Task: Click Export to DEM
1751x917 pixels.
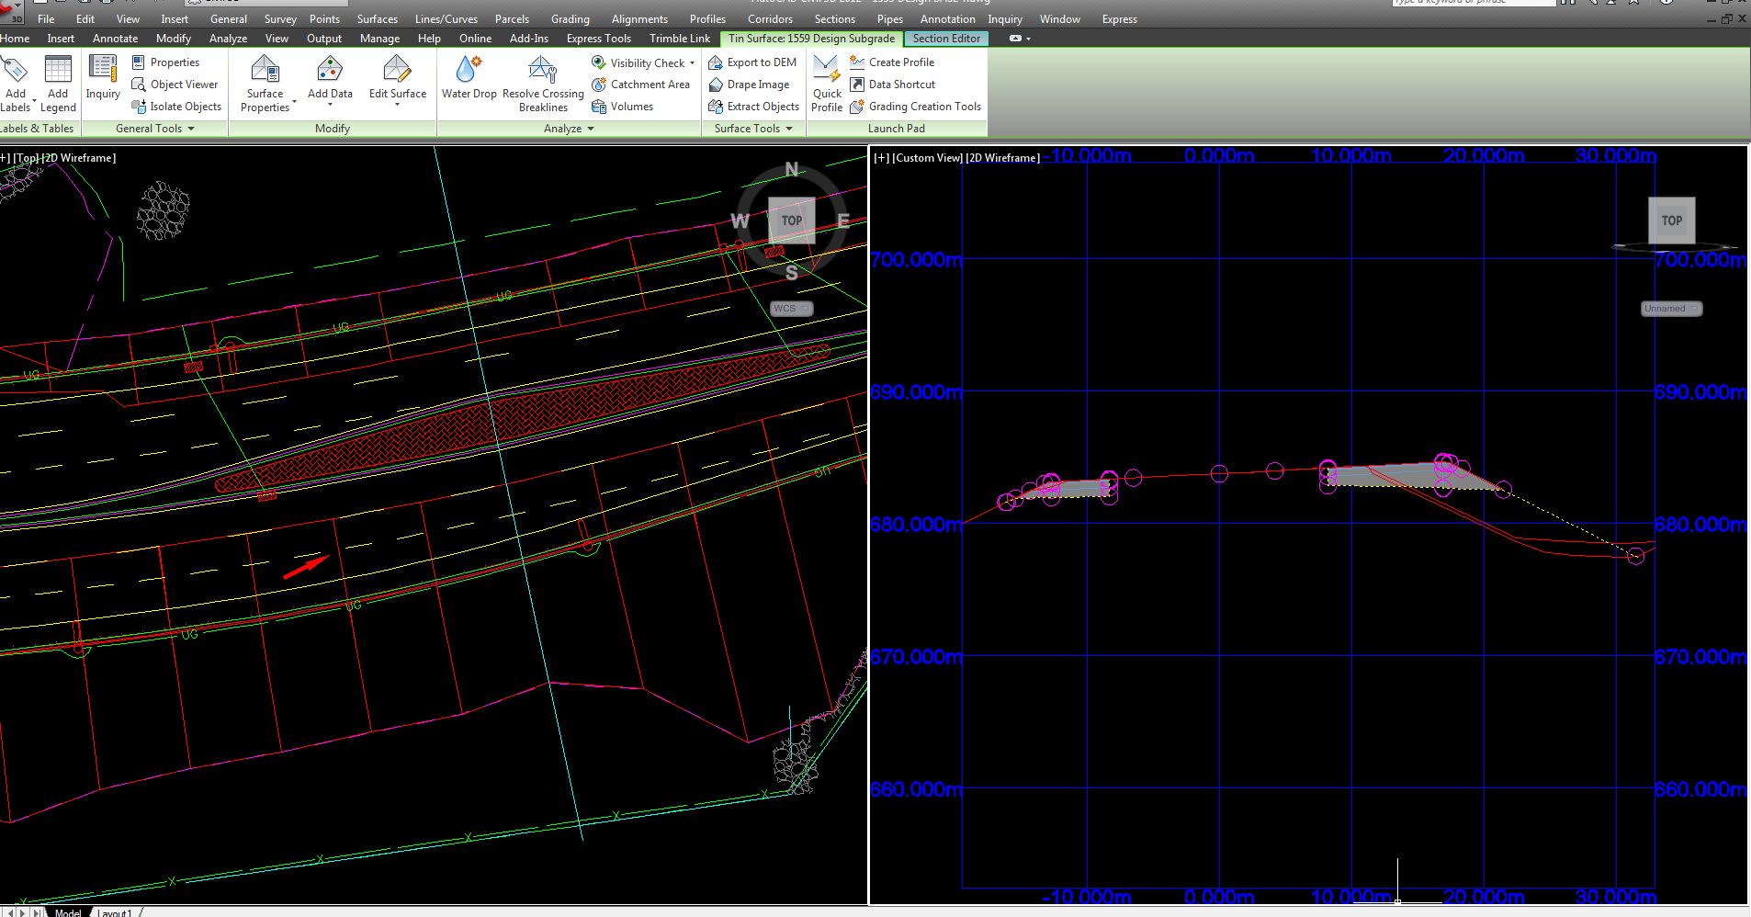Action: [x=752, y=62]
